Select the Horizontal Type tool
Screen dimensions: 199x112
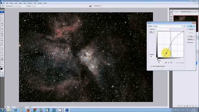click(2, 50)
